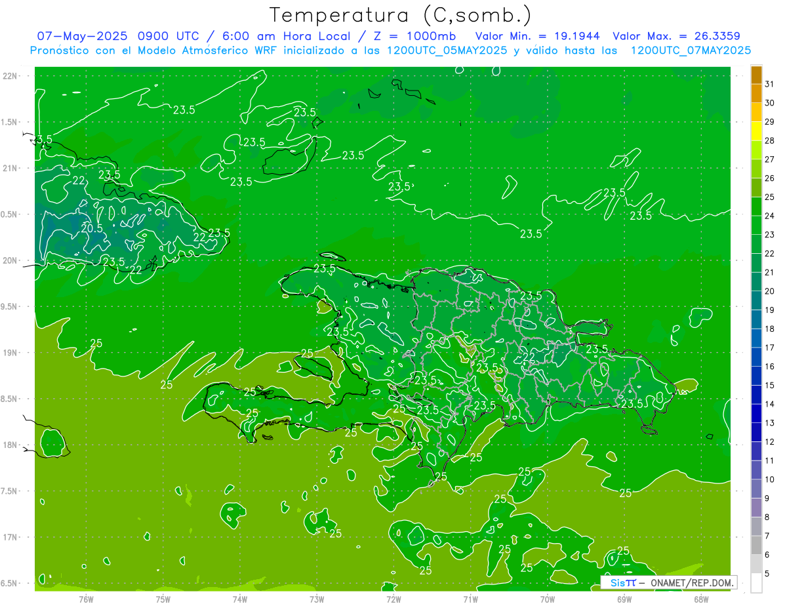787x608 pixels.
Task: Click the 71W longitude label
Action: click(470, 599)
